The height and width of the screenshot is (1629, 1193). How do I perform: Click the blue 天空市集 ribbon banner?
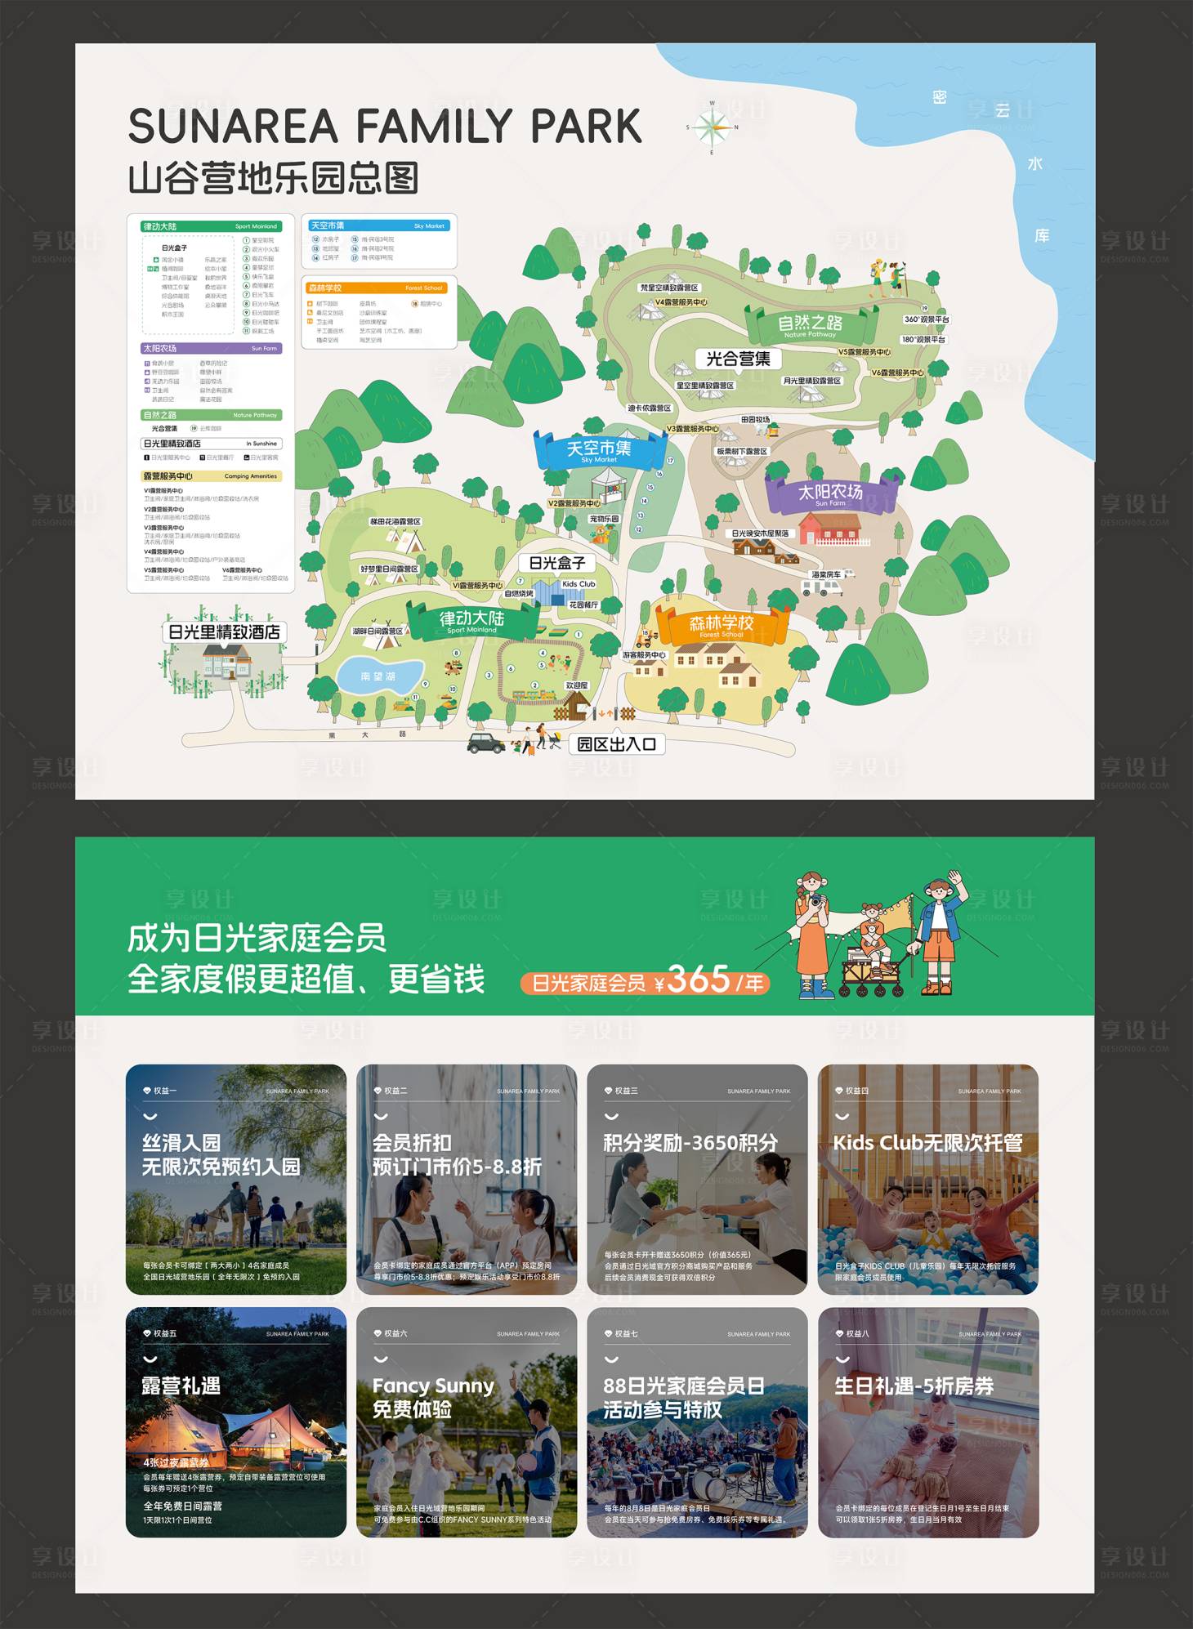(x=599, y=449)
